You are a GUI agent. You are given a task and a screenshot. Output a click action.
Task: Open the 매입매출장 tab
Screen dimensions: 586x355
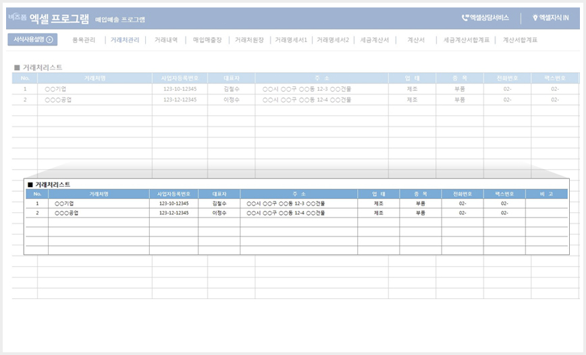pyautogui.click(x=207, y=40)
